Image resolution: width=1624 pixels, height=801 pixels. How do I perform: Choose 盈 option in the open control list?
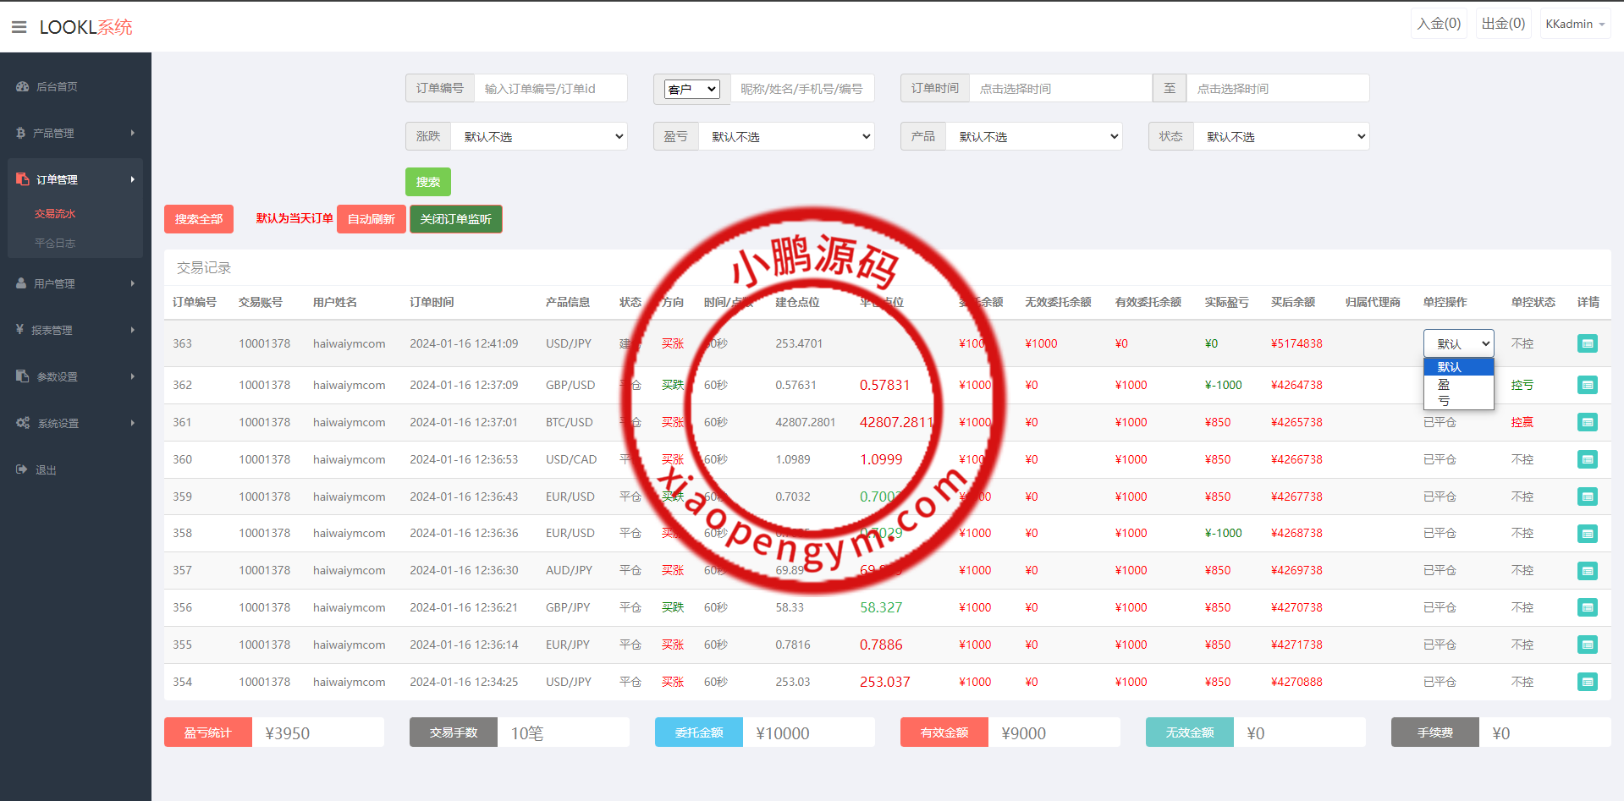1445,384
